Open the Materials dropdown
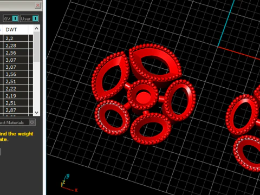Image resolution: width=260 pixels, height=195 pixels. coord(17,122)
